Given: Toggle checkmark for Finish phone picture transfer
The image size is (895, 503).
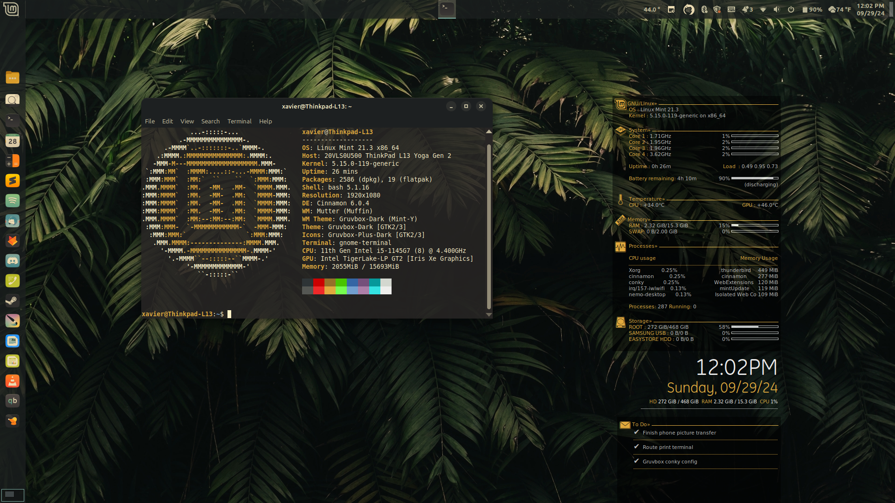Looking at the screenshot, I should click(636, 432).
